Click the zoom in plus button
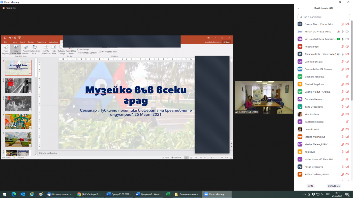Image resolution: width=353 pixels, height=198 pixels. click(222, 158)
